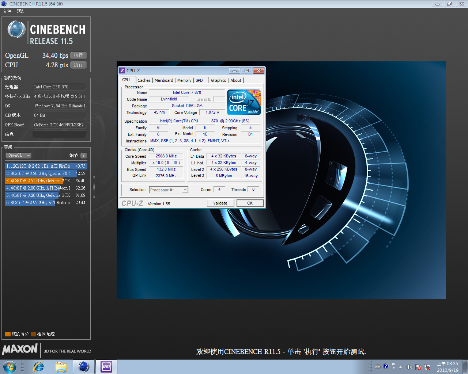Open the 文件 menu
The height and width of the screenshot is (374, 468).
point(7,11)
